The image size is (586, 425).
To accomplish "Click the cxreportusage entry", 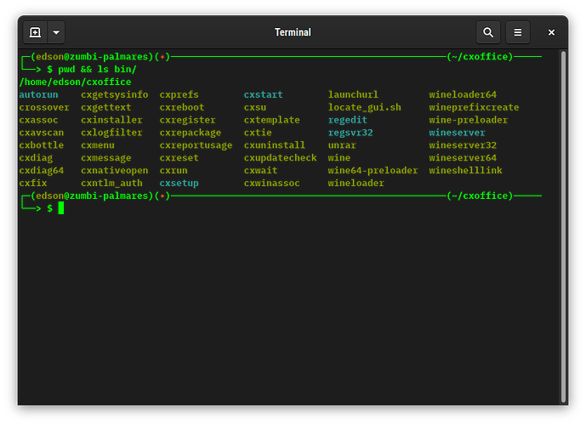I will coord(196,144).
